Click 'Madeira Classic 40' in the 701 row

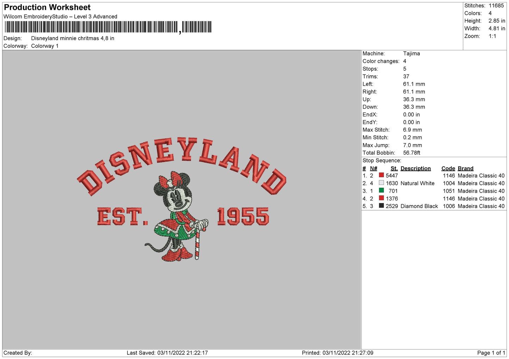click(481, 191)
